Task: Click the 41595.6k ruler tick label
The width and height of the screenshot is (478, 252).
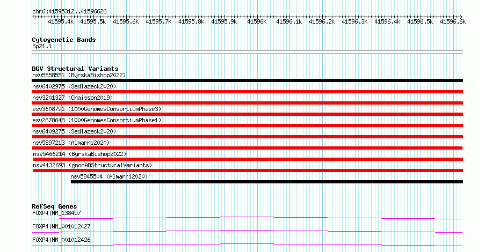Action: 126,21
